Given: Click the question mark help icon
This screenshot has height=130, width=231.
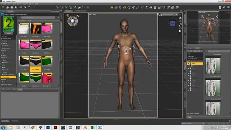Looking at the screenshot, I should point(228,7).
